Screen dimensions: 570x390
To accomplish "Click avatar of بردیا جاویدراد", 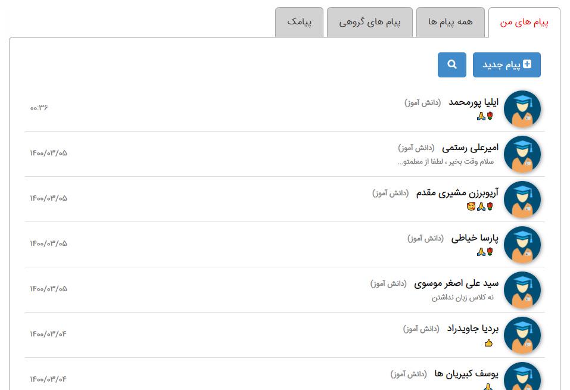I will (522, 335).
